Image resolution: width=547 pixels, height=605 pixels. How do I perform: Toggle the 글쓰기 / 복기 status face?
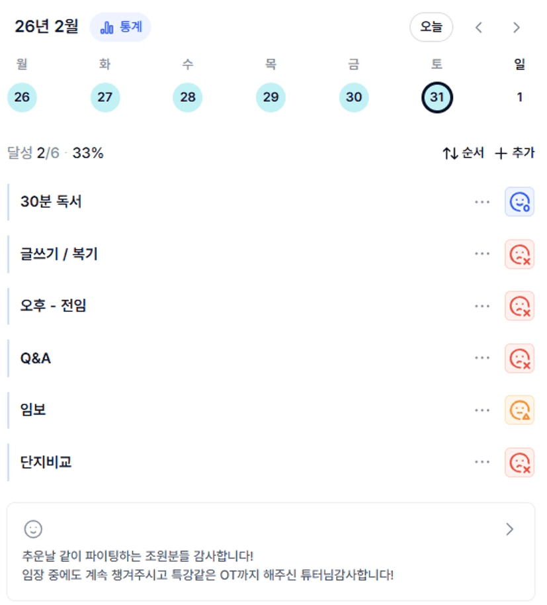[519, 254]
